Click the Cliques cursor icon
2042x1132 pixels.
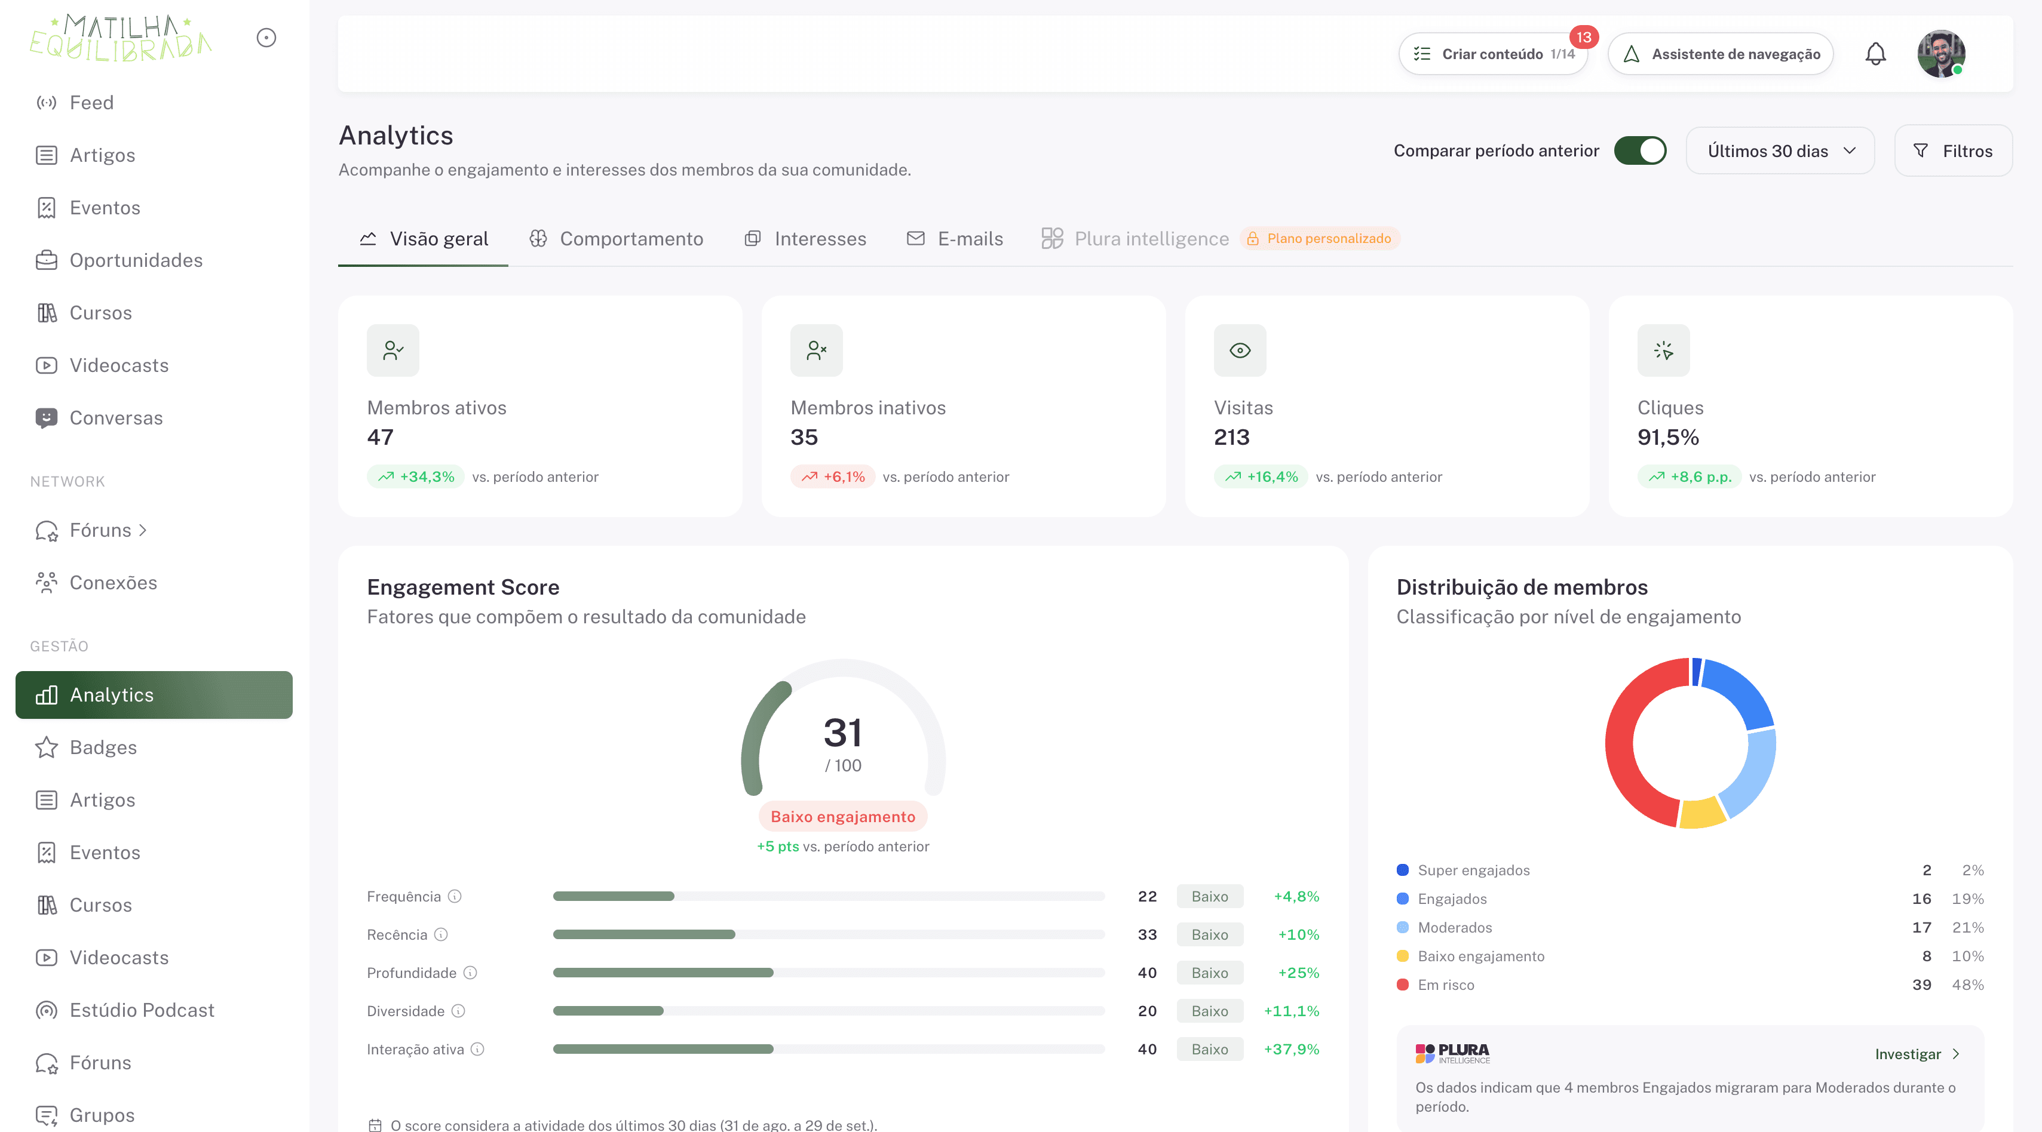click(1663, 350)
